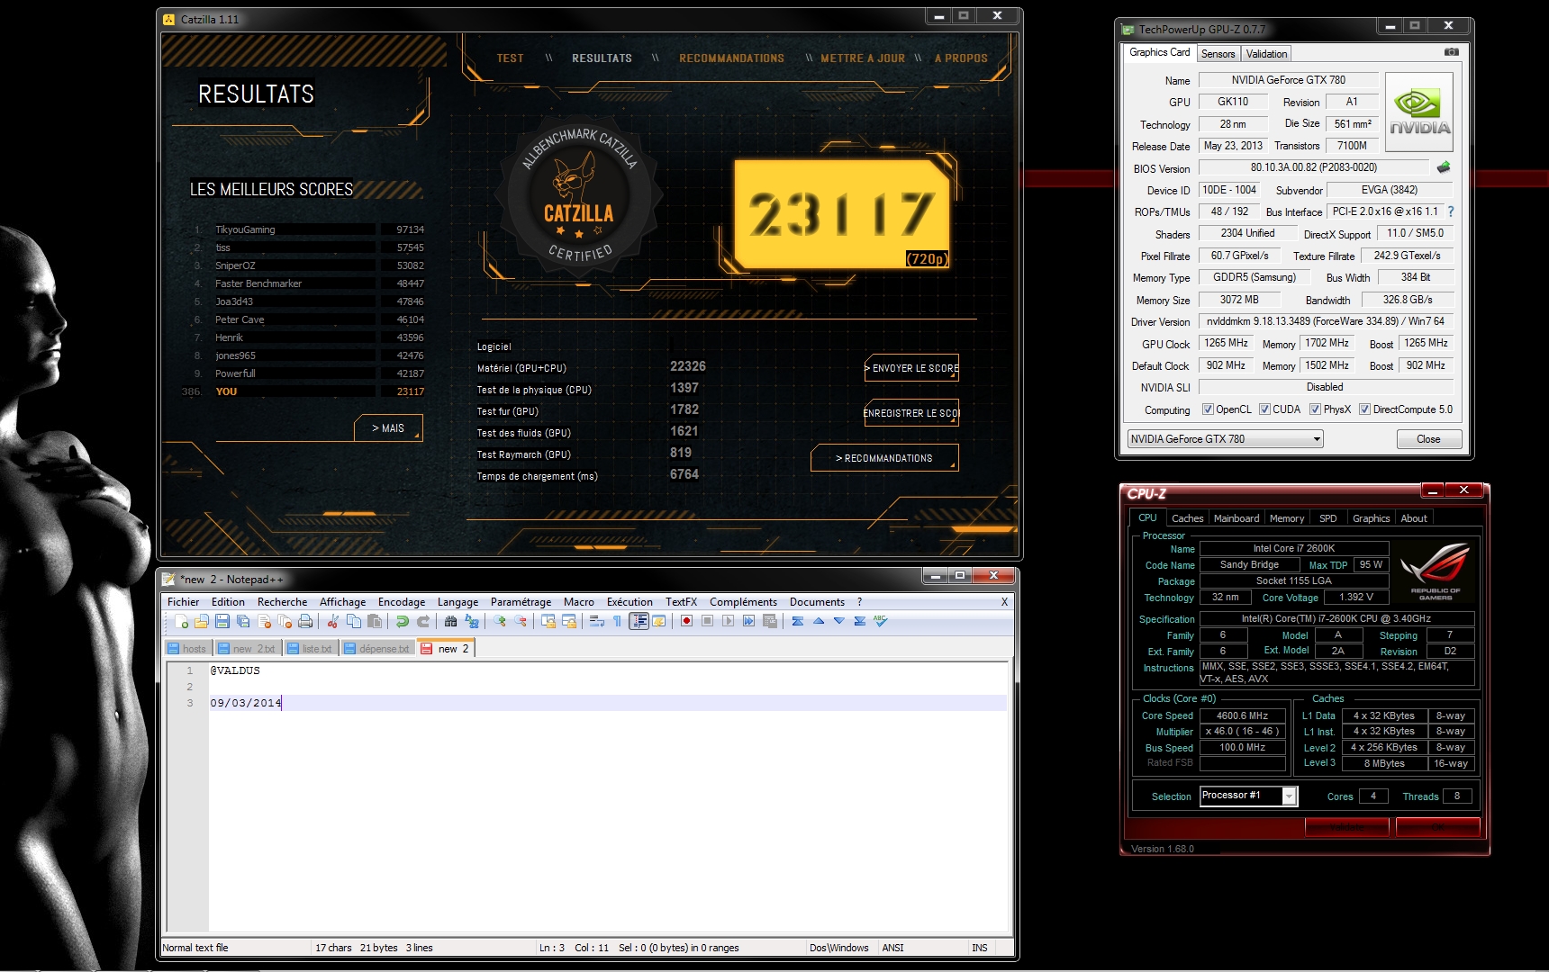Switch to hosts tab in Notepad++
This screenshot has width=1549, height=972.
(x=188, y=649)
